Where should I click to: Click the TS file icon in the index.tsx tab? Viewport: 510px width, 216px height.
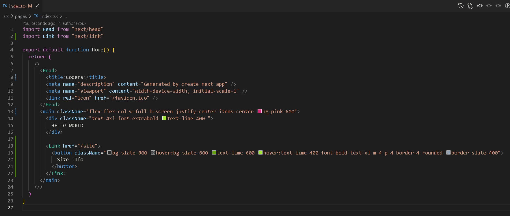(5, 6)
